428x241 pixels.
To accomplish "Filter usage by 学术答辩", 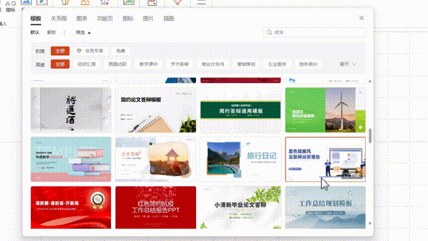I will coord(180,64).
